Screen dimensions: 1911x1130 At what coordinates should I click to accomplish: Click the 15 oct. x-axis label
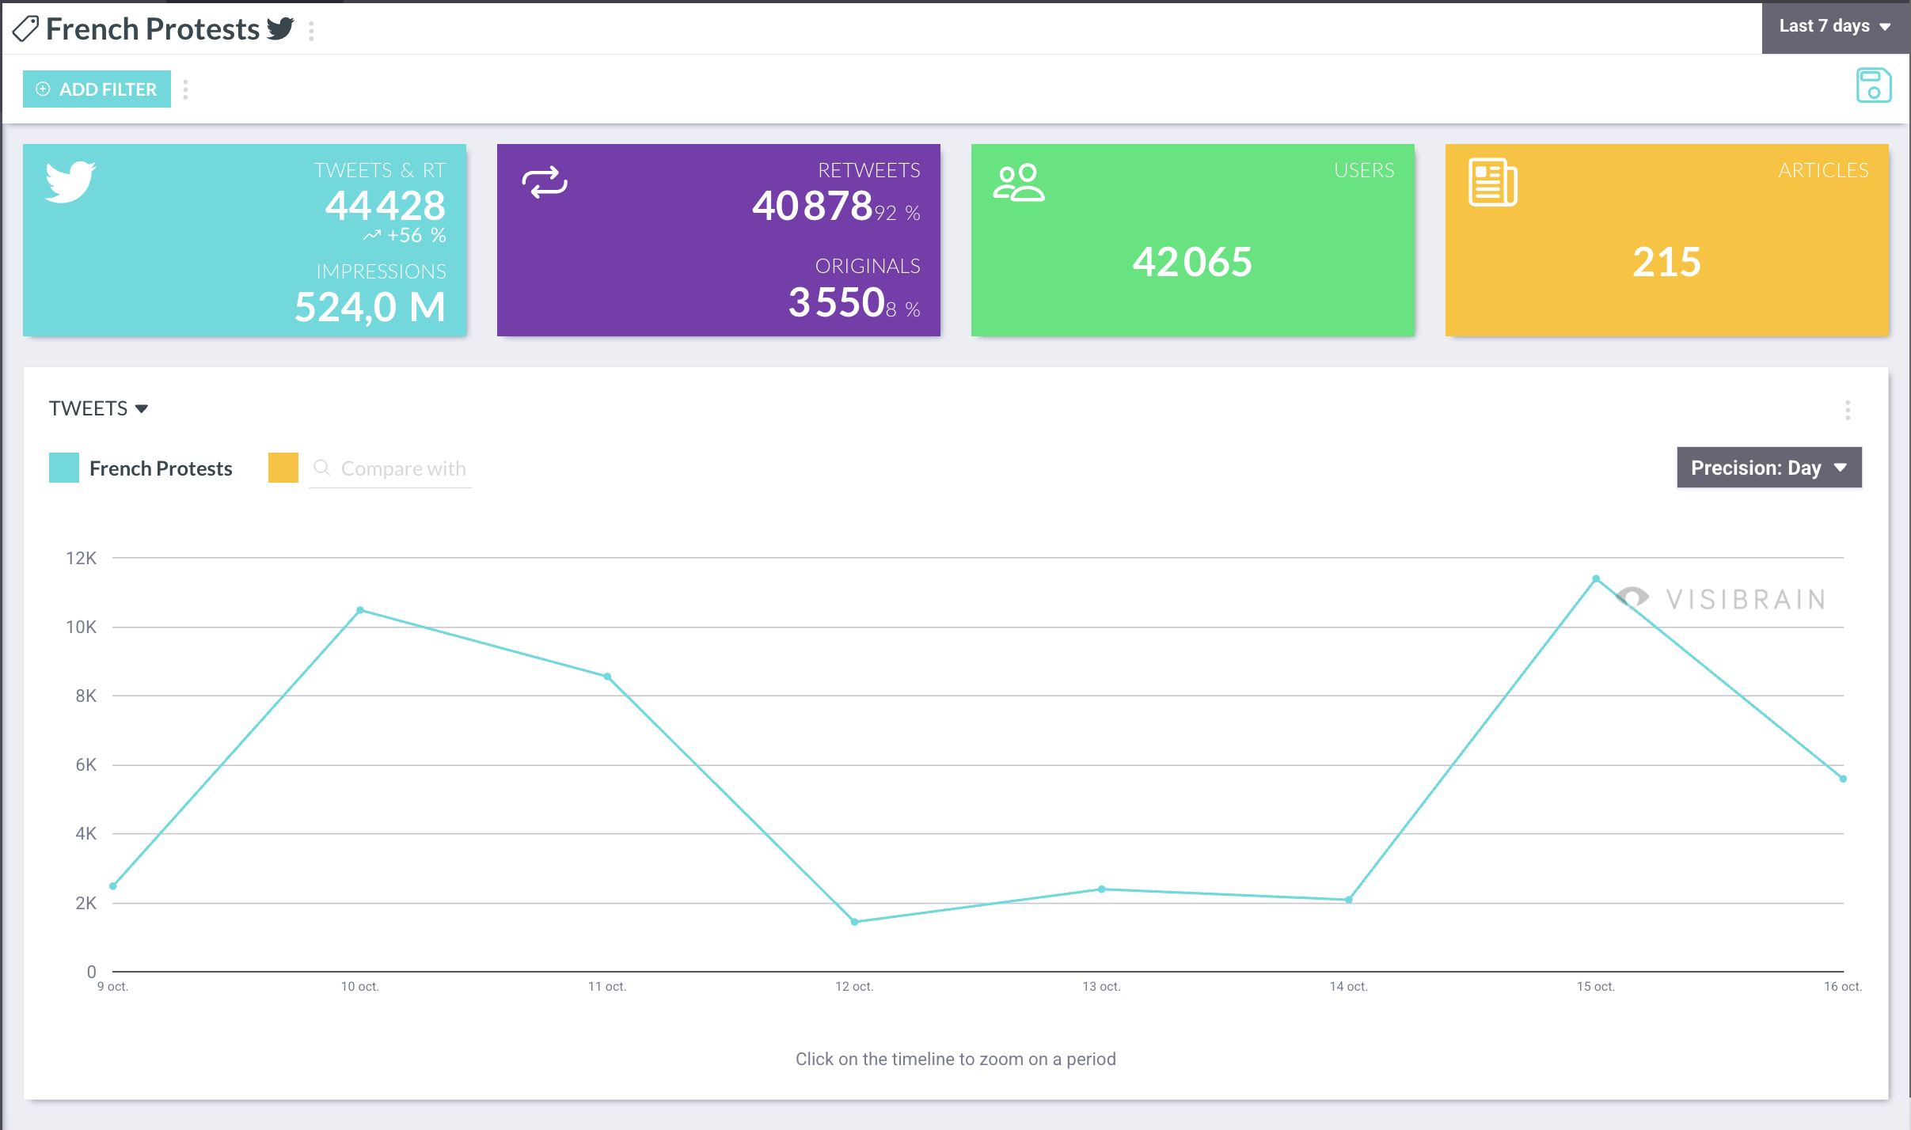point(1596,986)
